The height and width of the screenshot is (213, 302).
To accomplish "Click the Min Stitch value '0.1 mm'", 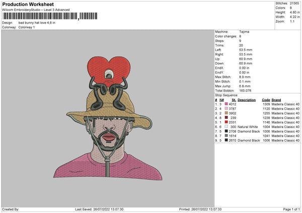I will point(245,81).
